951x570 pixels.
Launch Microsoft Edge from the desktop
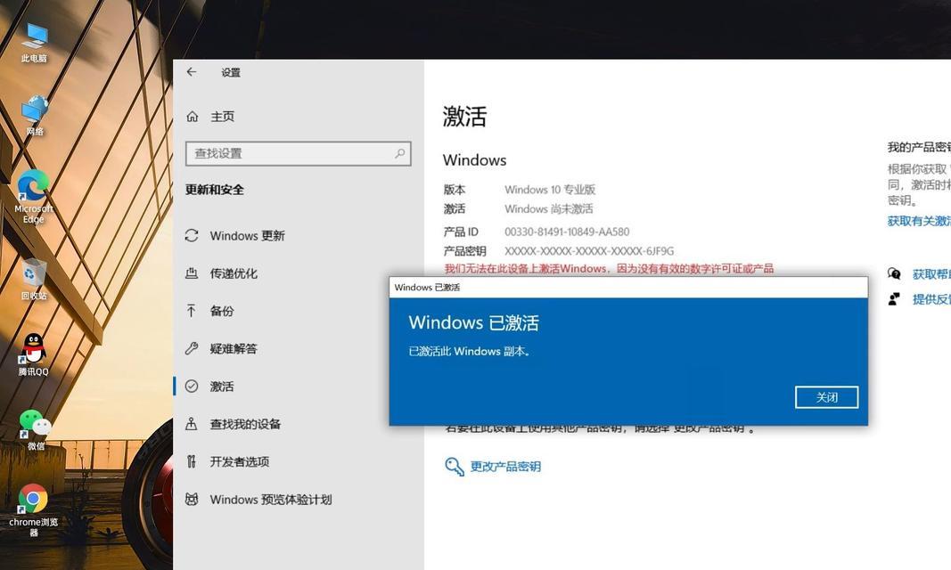[33, 196]
